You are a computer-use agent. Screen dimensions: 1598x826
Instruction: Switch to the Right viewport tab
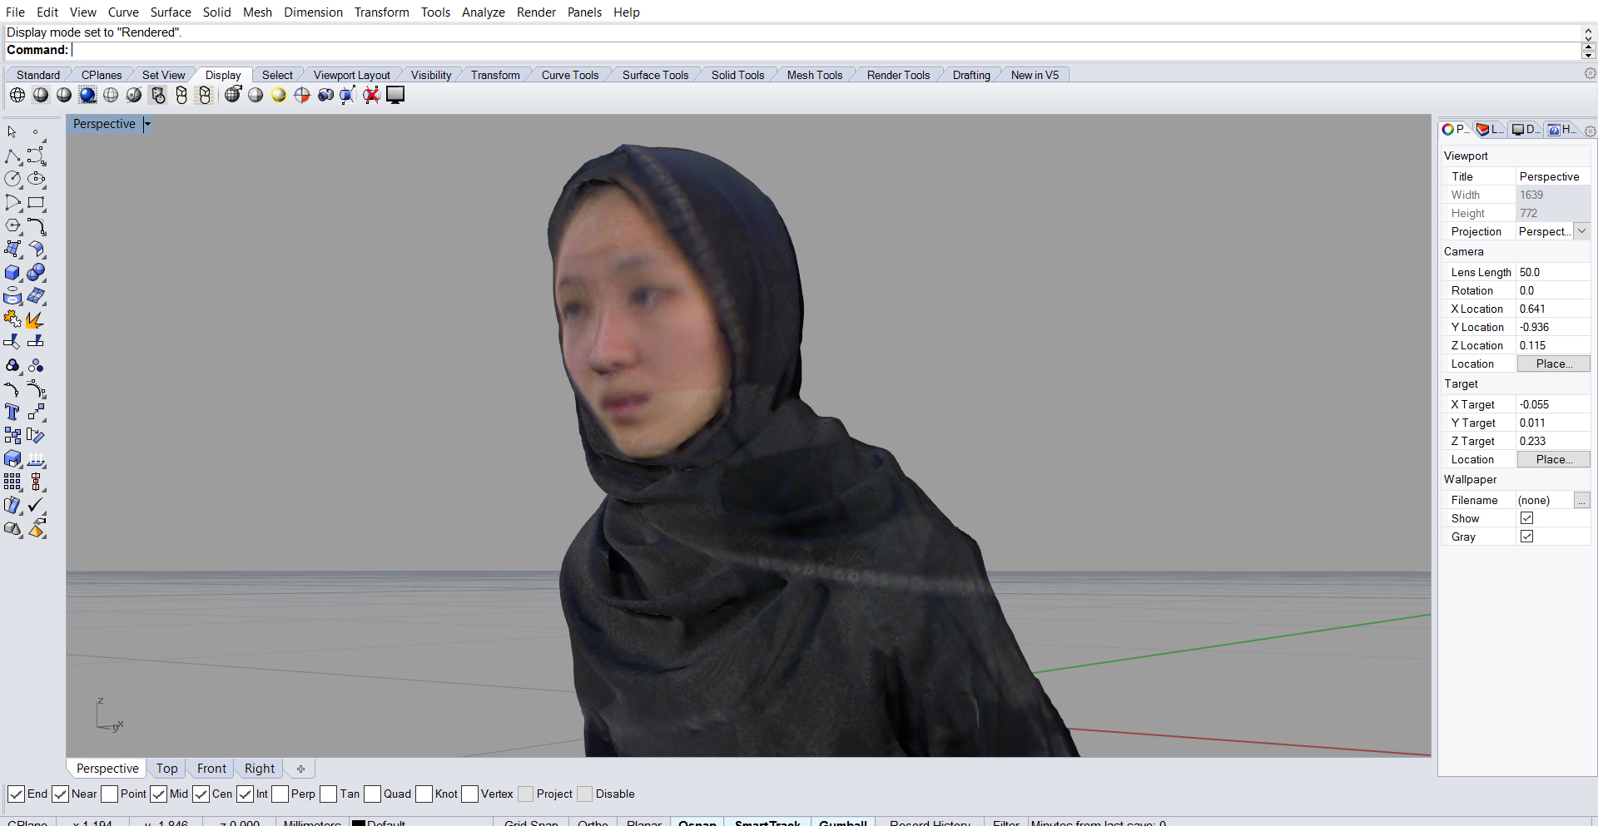260,769
